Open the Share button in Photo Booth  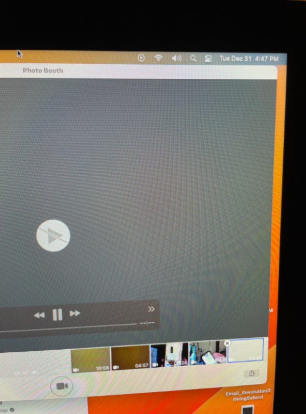pyautogui.click(x=252, y=373)
